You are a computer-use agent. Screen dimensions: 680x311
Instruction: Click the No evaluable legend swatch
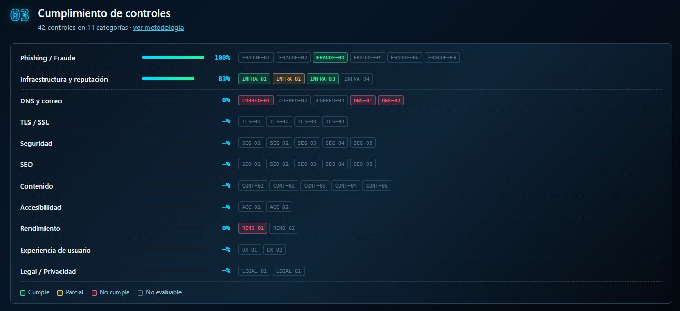(140, 293)
